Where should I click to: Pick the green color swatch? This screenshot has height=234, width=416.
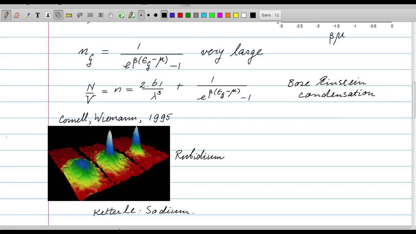click(x=188, y=15)
